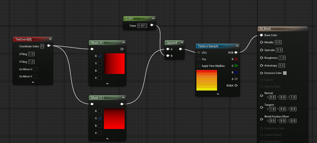
Task: Click the Texture Sample UVs input pin
Action: [x=199, y=52]
